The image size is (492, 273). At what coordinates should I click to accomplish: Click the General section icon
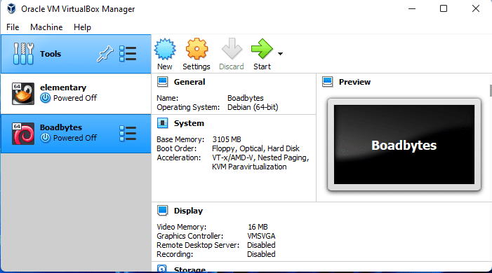163,82
